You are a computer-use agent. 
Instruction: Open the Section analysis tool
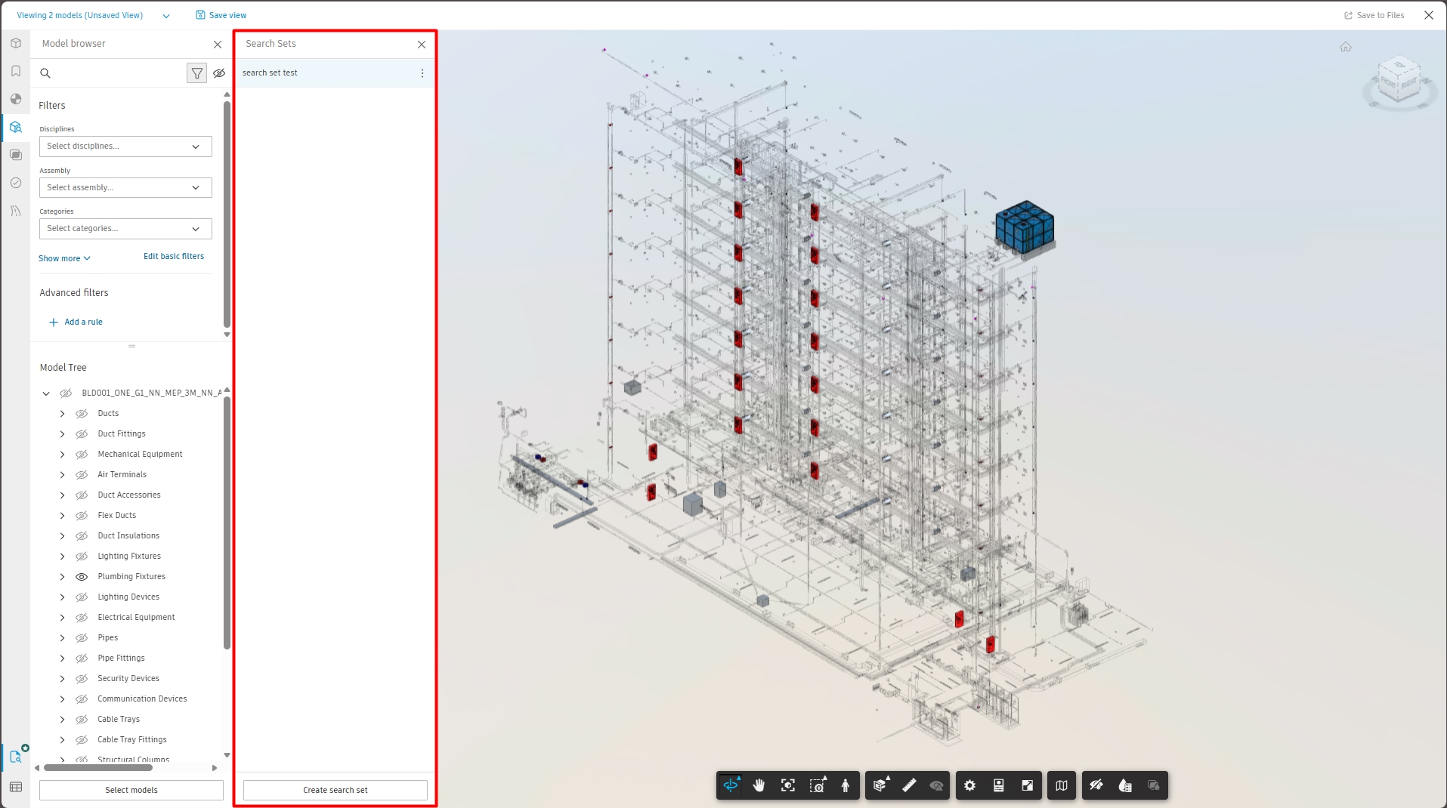point(880,785)
